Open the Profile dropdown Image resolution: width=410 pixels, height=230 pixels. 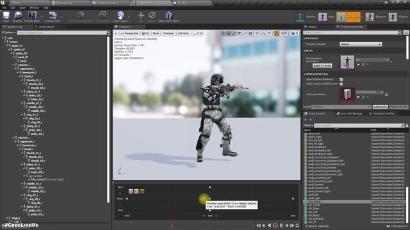(x=341, y=107)
